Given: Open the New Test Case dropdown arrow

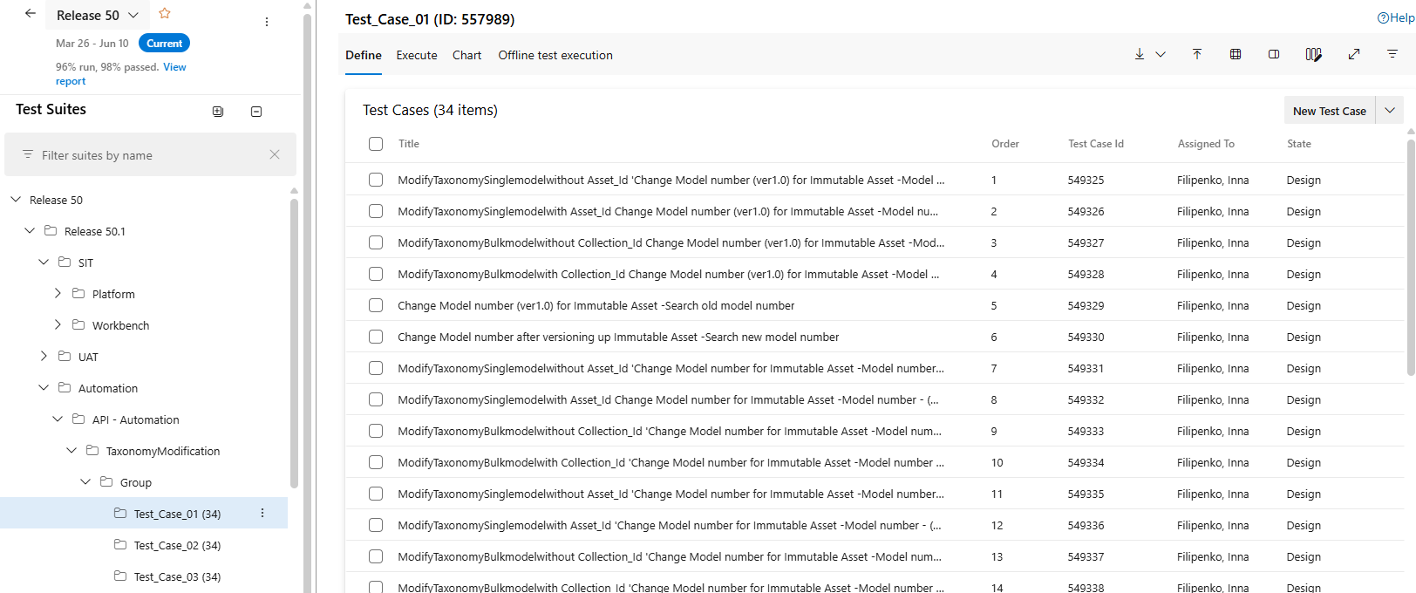Looking at the screenshot, I should [1390, 111].
